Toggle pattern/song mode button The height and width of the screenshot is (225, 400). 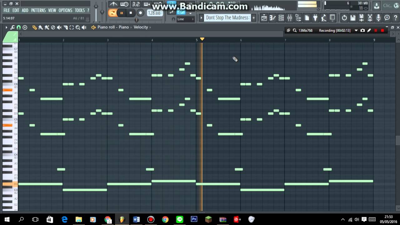[112, 13]
